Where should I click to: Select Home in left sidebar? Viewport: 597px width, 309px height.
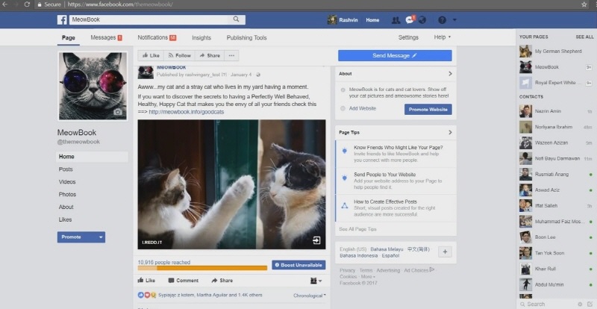pos(92,157)
